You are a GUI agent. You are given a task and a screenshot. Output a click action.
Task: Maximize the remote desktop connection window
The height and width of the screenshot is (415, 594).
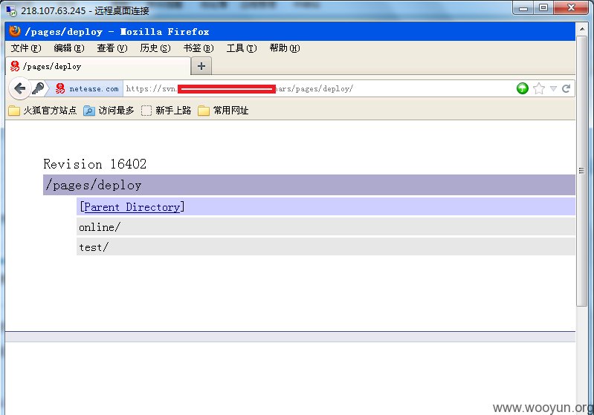543,8
